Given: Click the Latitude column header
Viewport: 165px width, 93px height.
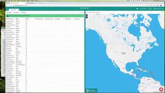Looking at the screenshot, I should tap(58, 19).
